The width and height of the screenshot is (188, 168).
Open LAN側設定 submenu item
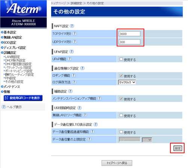pos(12,57)
